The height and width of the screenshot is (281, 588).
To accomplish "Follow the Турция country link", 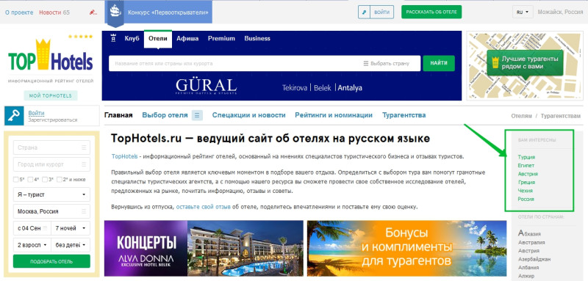I will pyautogui.click(x=526, y=157).
